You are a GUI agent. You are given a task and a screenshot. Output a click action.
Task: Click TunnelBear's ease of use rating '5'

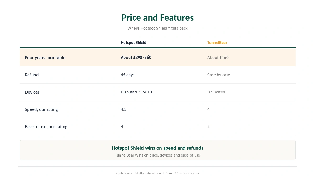(x=208, y=127)
